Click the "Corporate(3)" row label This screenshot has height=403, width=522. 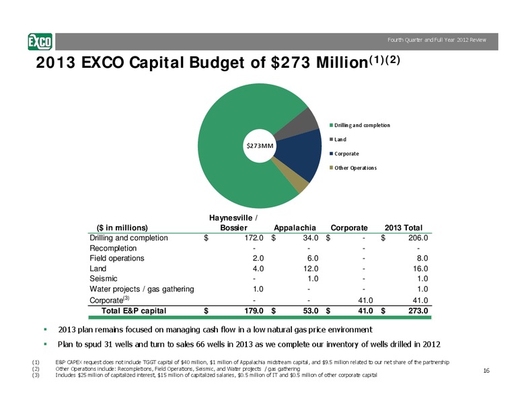tap(110, 300)
